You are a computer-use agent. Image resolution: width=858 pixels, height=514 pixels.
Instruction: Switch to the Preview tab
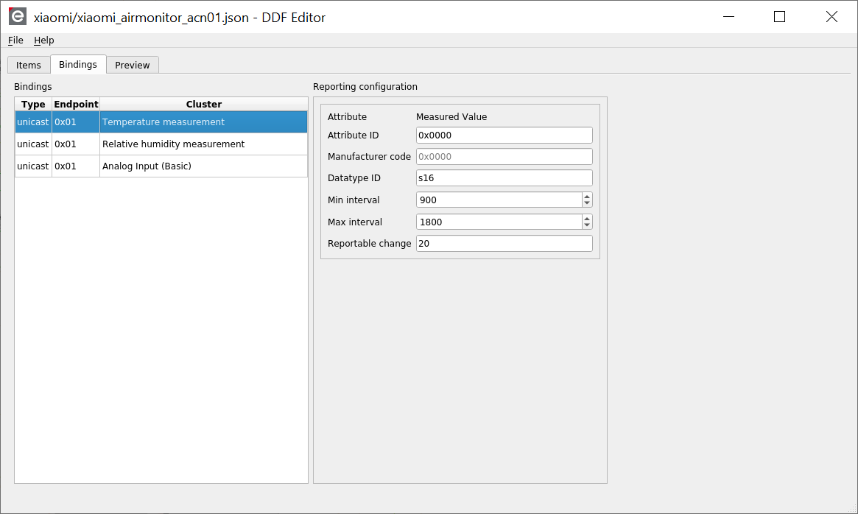pyautogui.click(x=133, y=65)
